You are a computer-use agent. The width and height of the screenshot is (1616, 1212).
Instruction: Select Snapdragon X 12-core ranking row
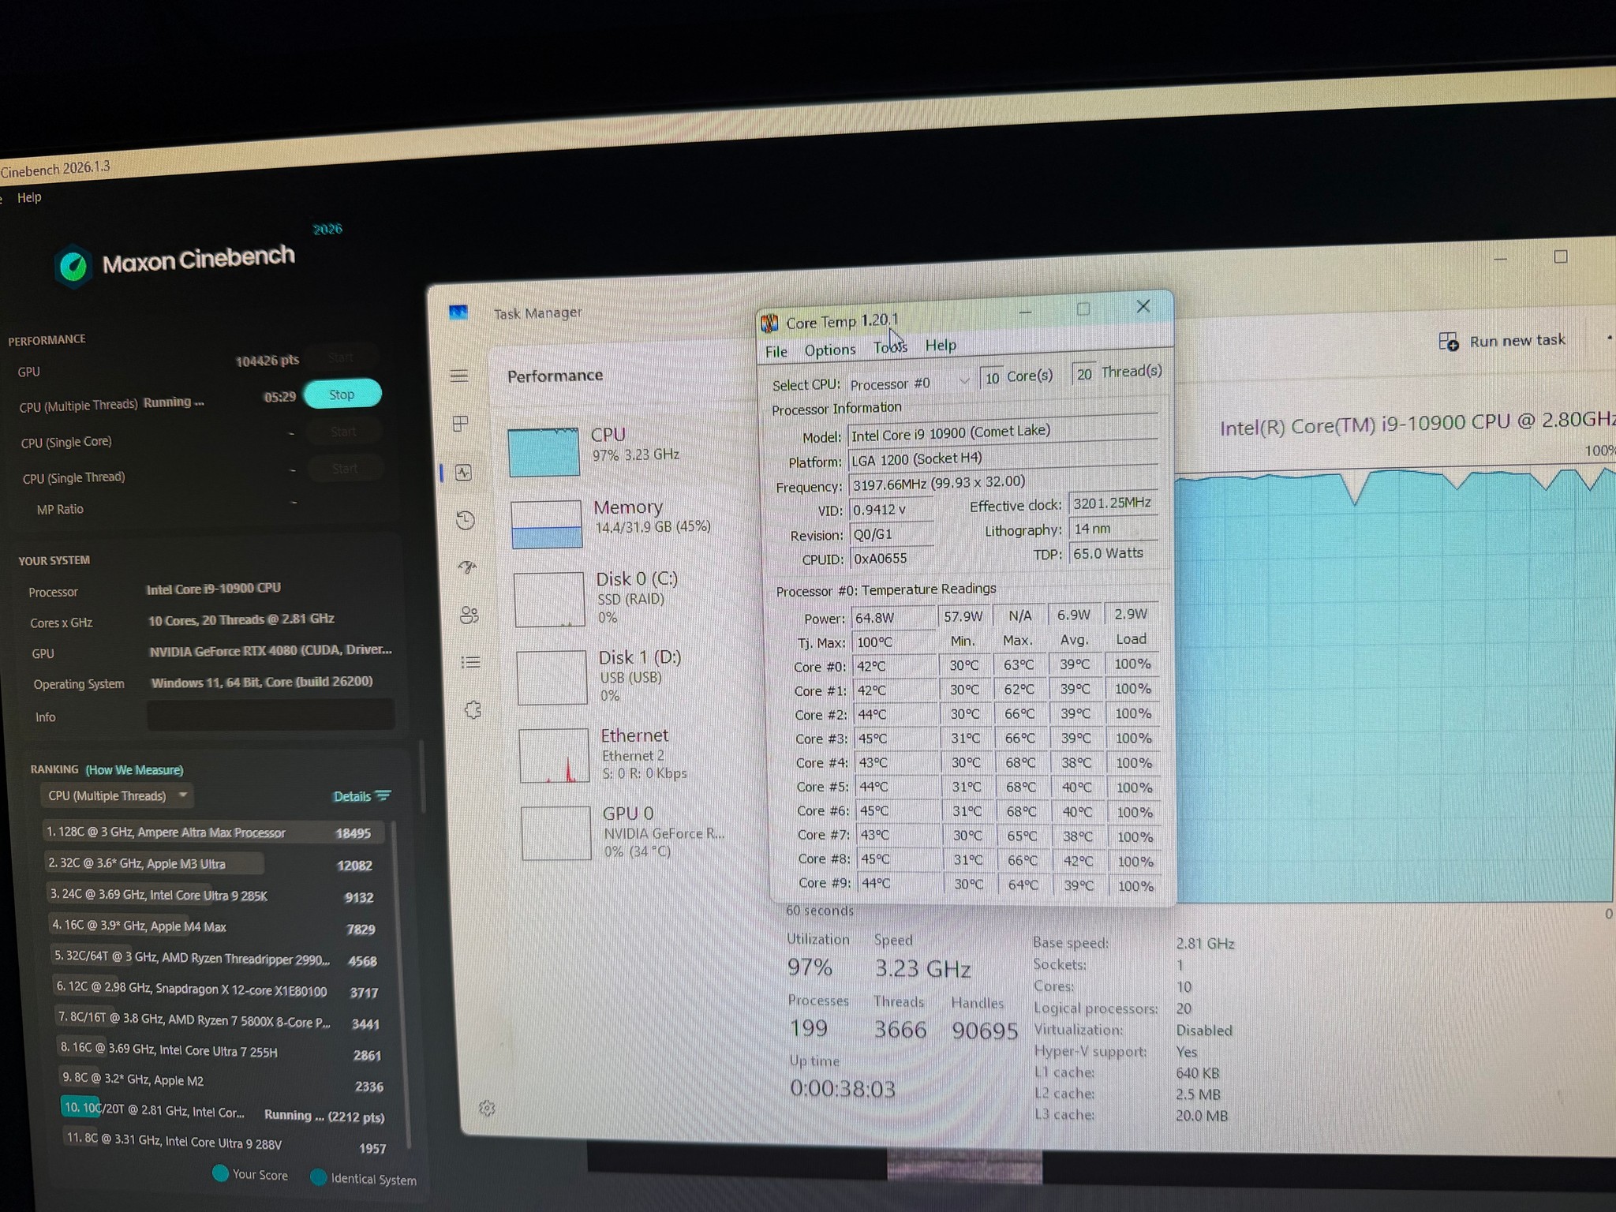(218, 990)
